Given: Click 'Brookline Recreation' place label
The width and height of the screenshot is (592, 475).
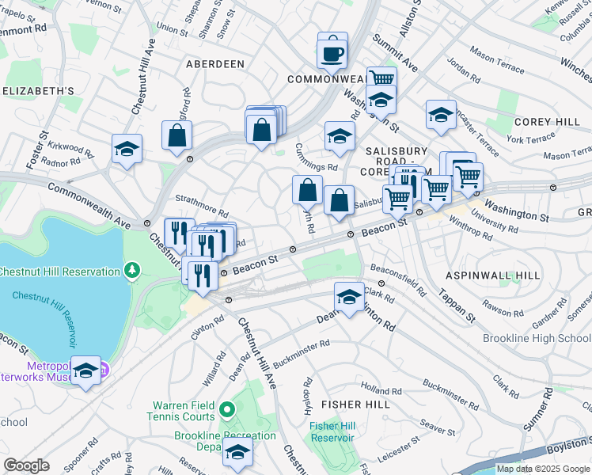Looking at the screenshot, I should point(225,435).
